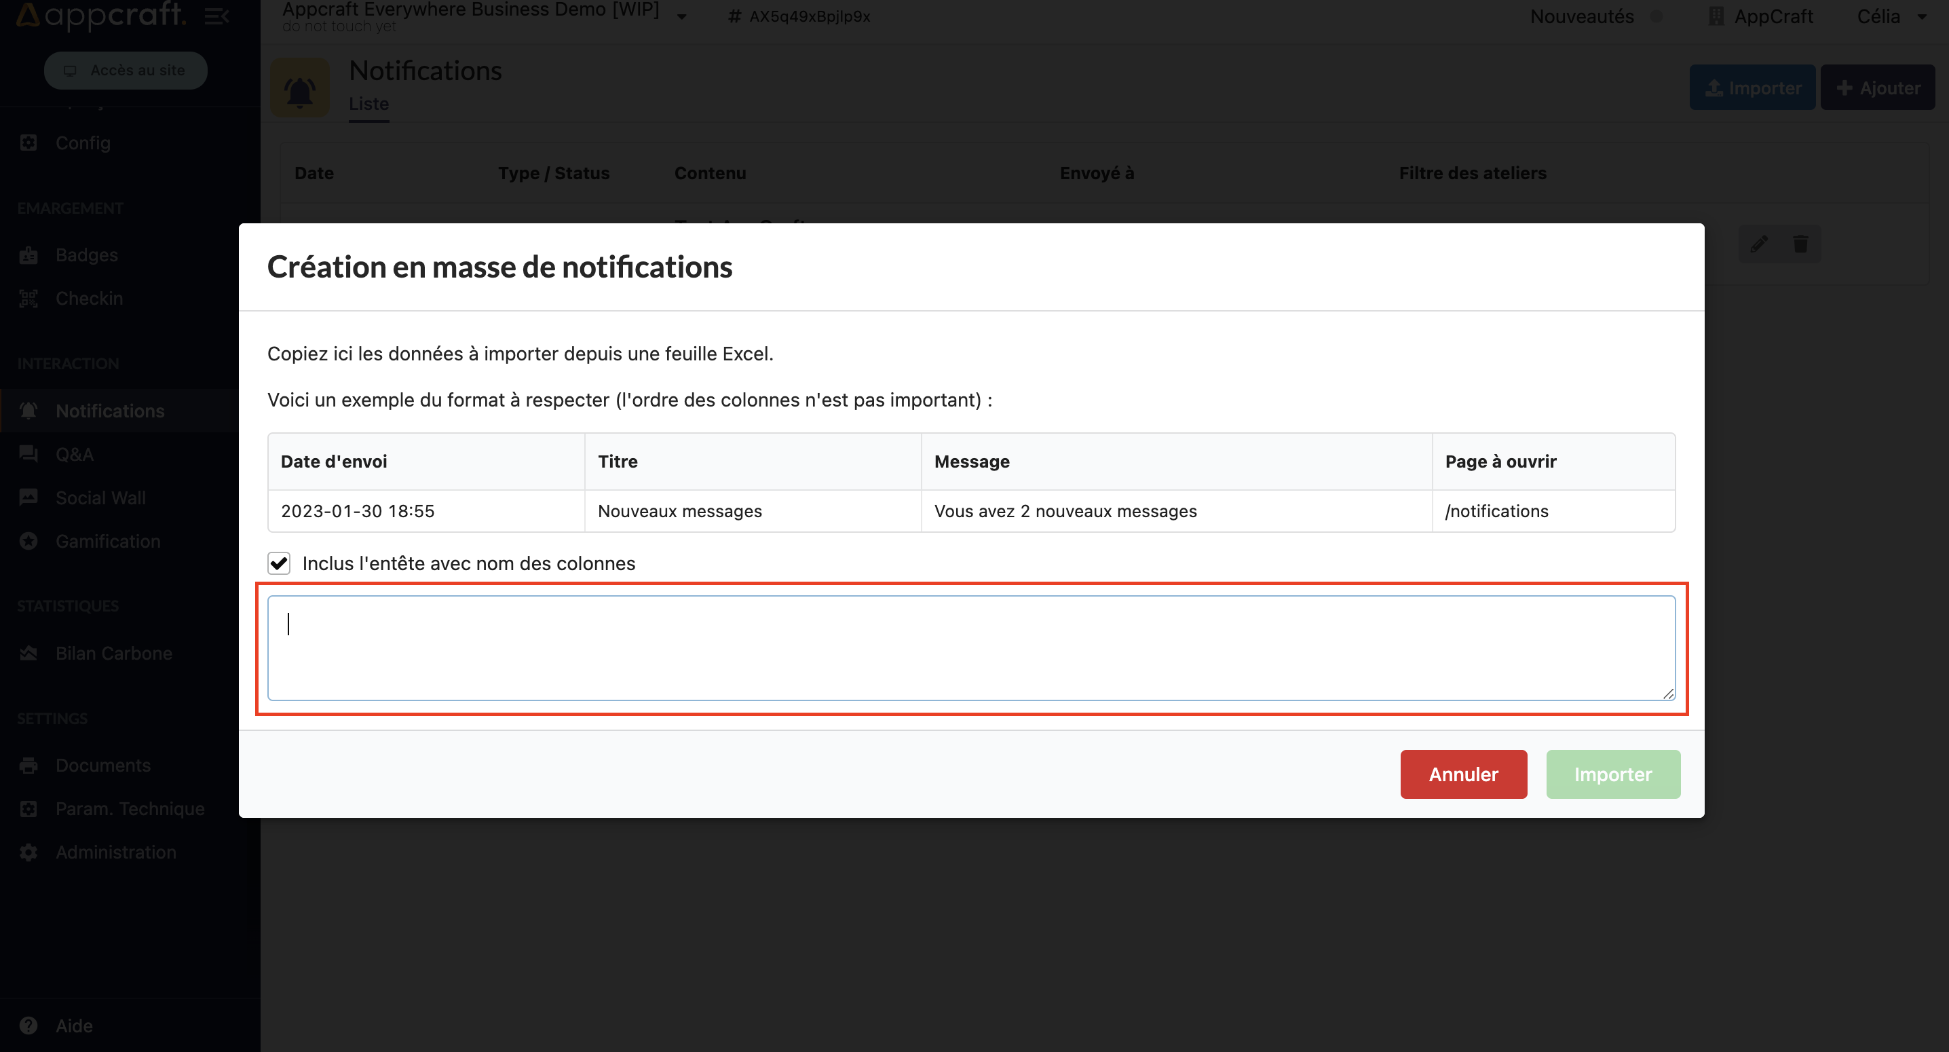Toggle Include column header checkbox

click(278, 563)
